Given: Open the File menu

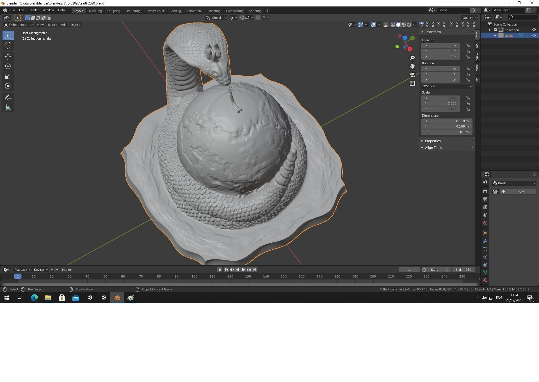Looking at the screenshot, I should pyautogui.click(x=12, y=10).
